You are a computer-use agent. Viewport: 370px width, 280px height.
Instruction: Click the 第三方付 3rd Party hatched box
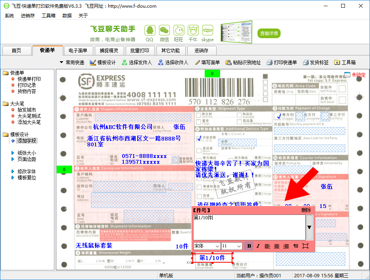(x=325, y=116)
